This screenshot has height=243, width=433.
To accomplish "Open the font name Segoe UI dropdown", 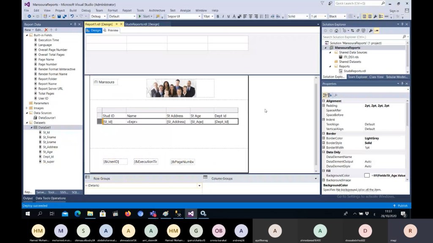I will coord(199,16).
